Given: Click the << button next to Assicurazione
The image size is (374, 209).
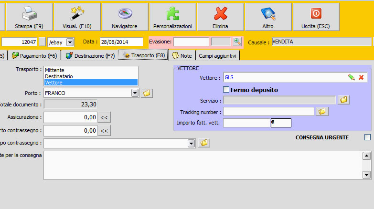Looking at the screenshot, I should tap(104, 117).
